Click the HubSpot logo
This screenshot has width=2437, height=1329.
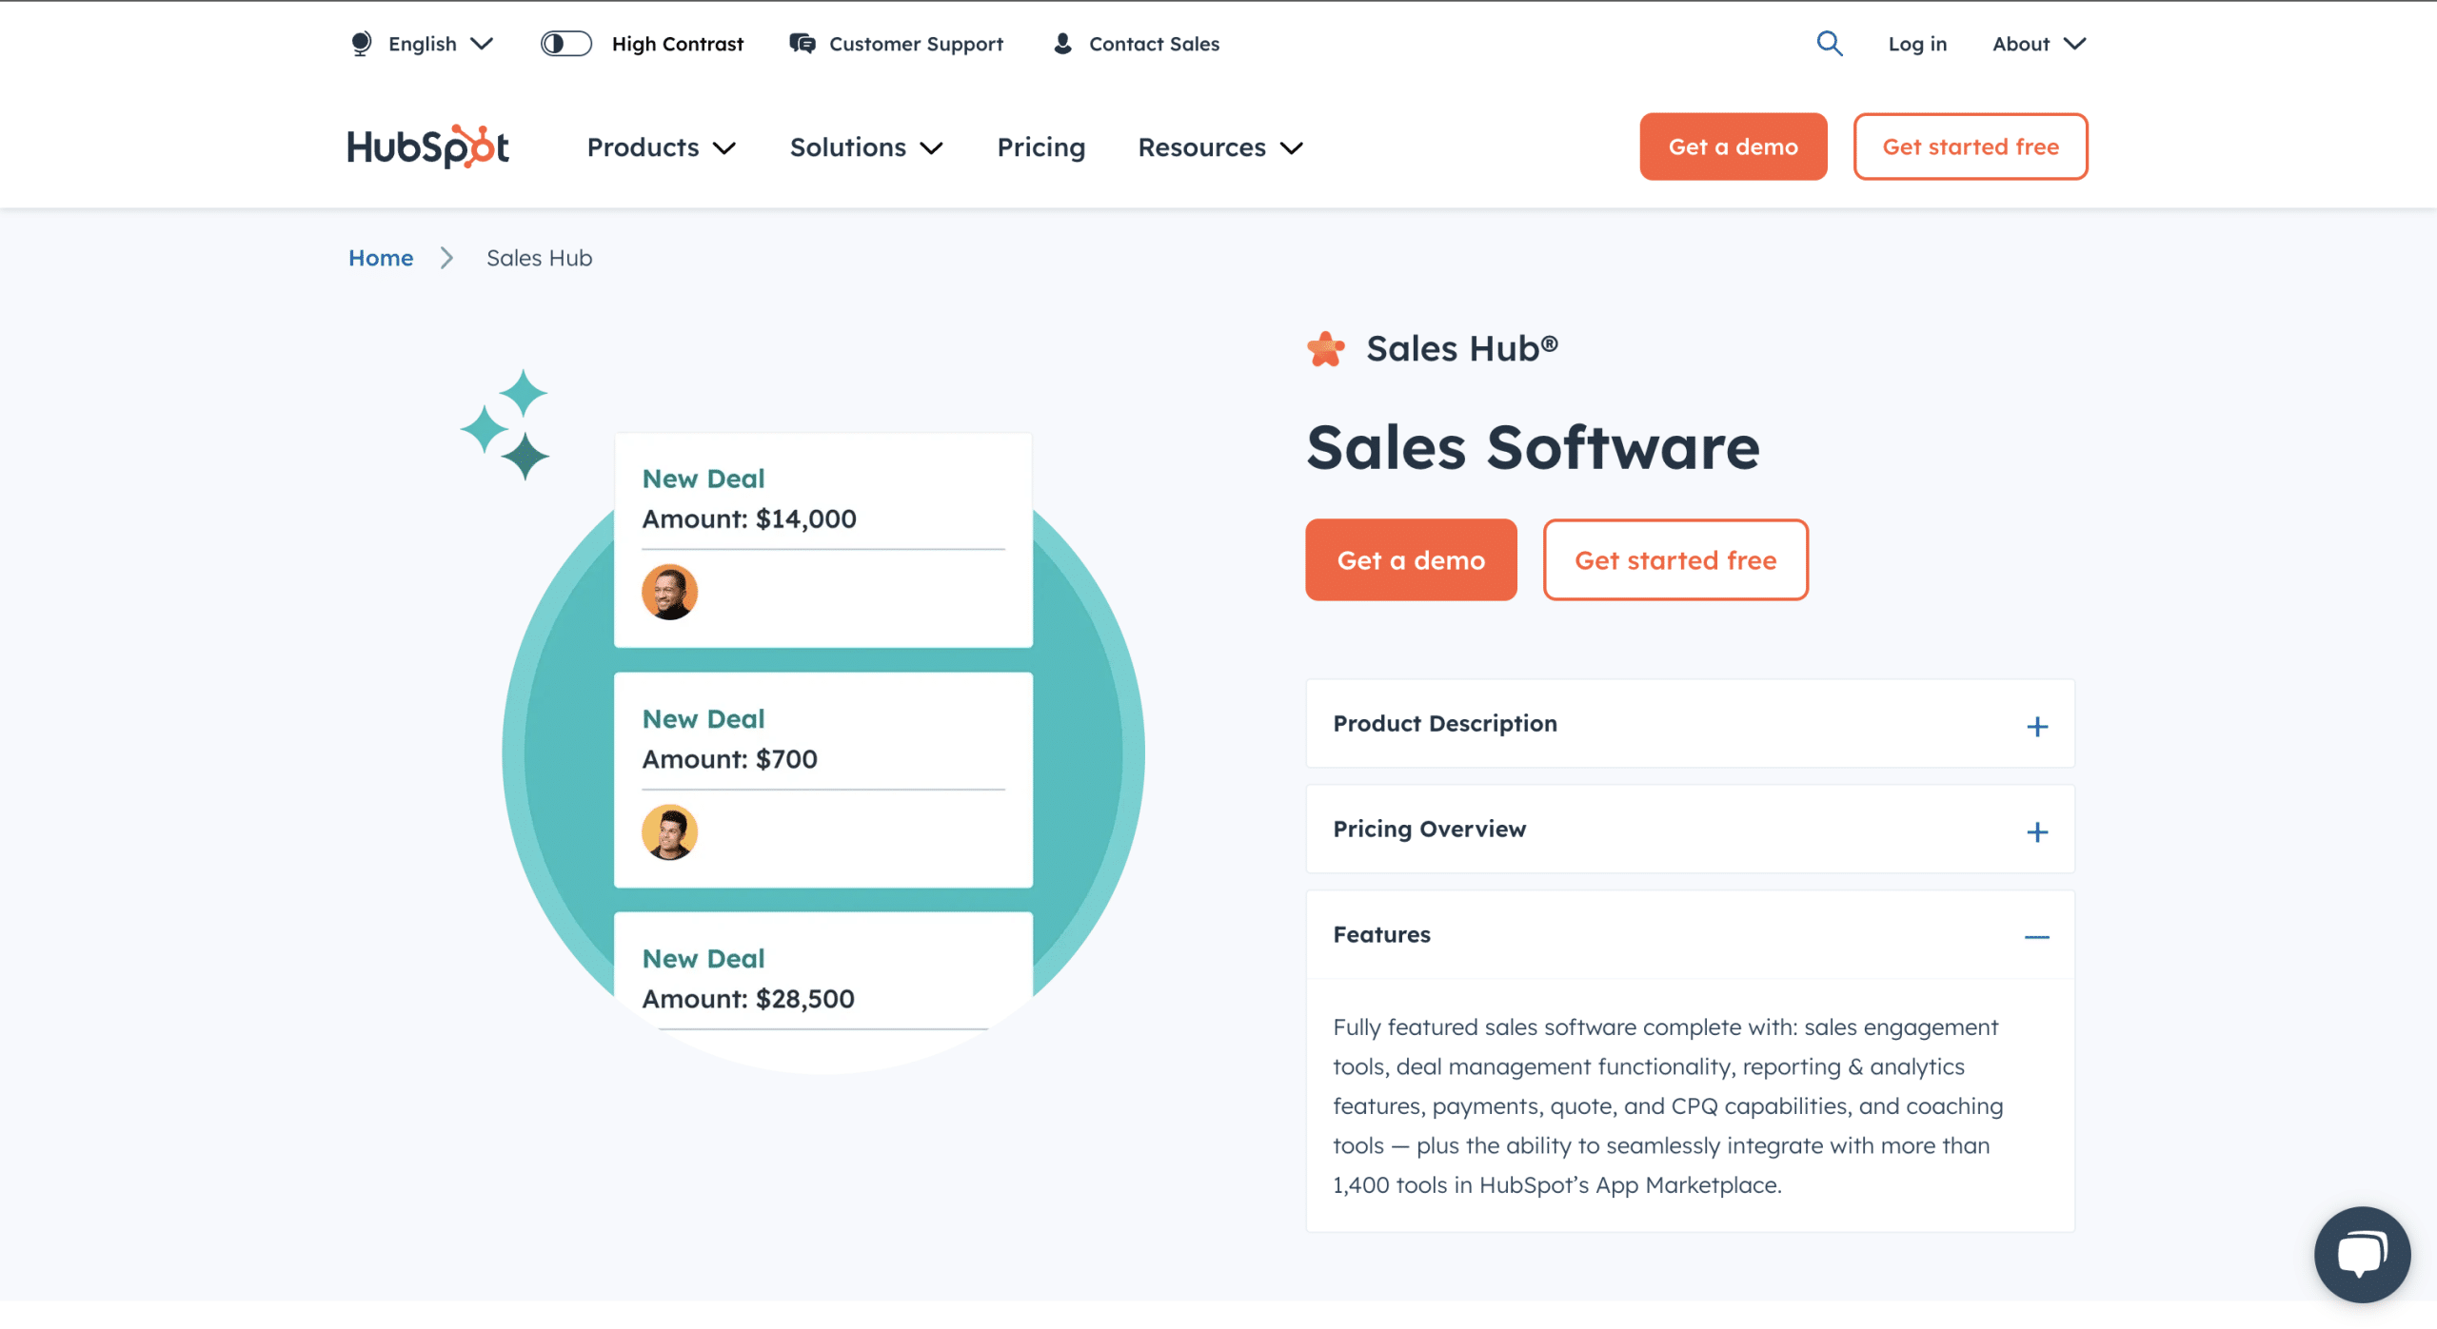click(x=427, y=147)
